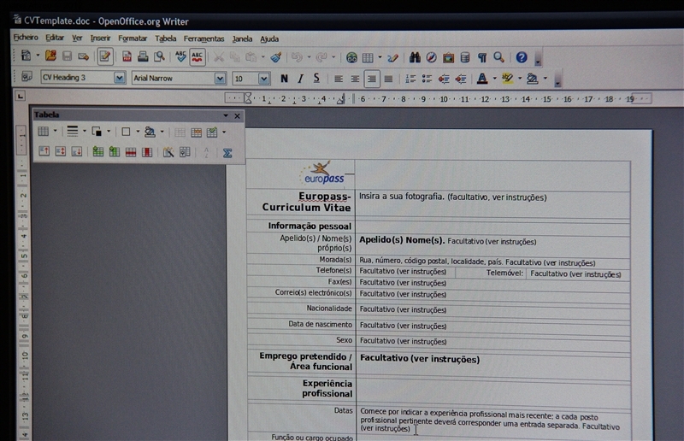Justify text alignment

click(x=388, y=79)
